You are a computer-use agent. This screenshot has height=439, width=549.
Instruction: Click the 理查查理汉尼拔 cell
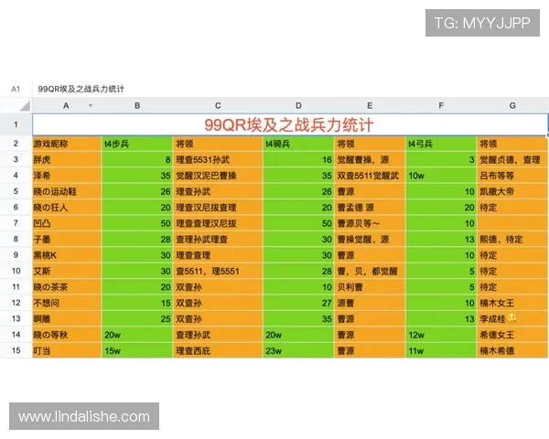pos(218,223)
